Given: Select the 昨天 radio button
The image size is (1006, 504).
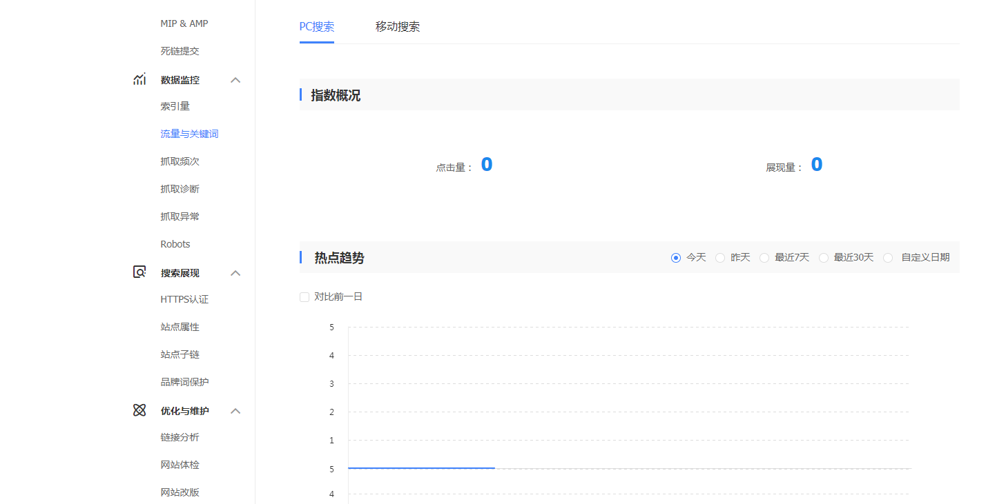Looking at the screenshot, I should (720, 258).
